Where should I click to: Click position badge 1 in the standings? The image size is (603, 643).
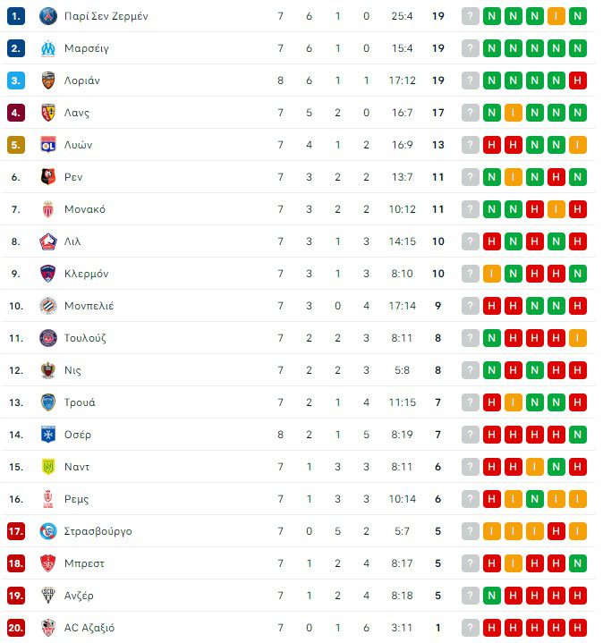click(16, 16)
